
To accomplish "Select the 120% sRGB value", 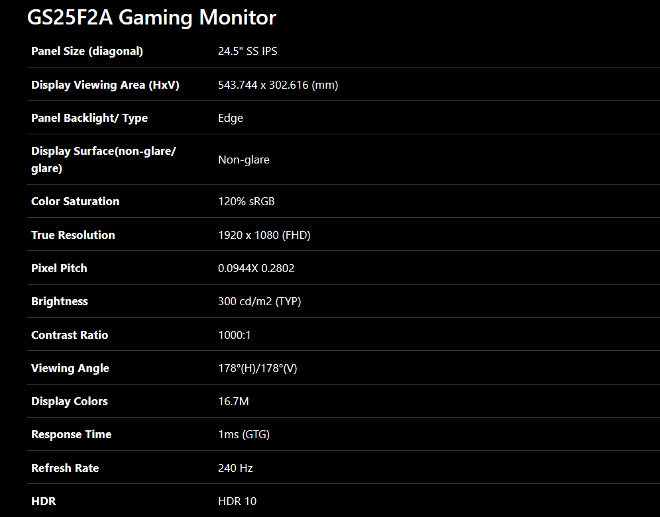I will [246, 201].
